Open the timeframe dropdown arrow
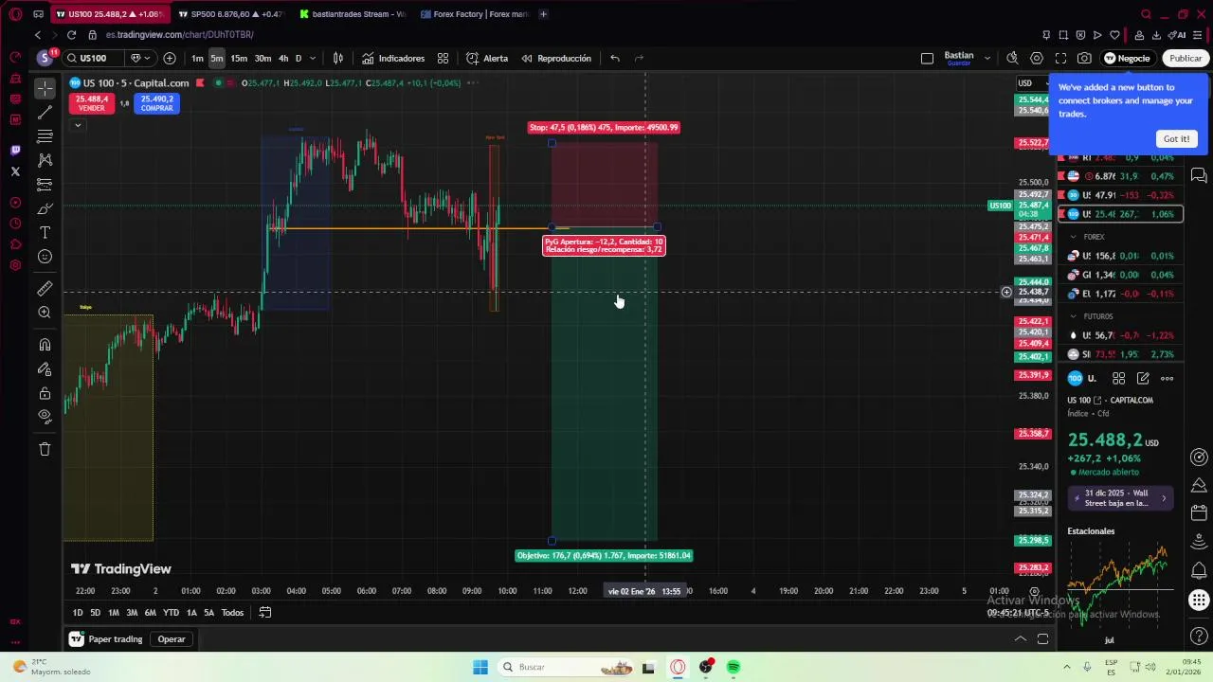The height and width of the screenshot is (682, 1213). (x=313, y=58)
